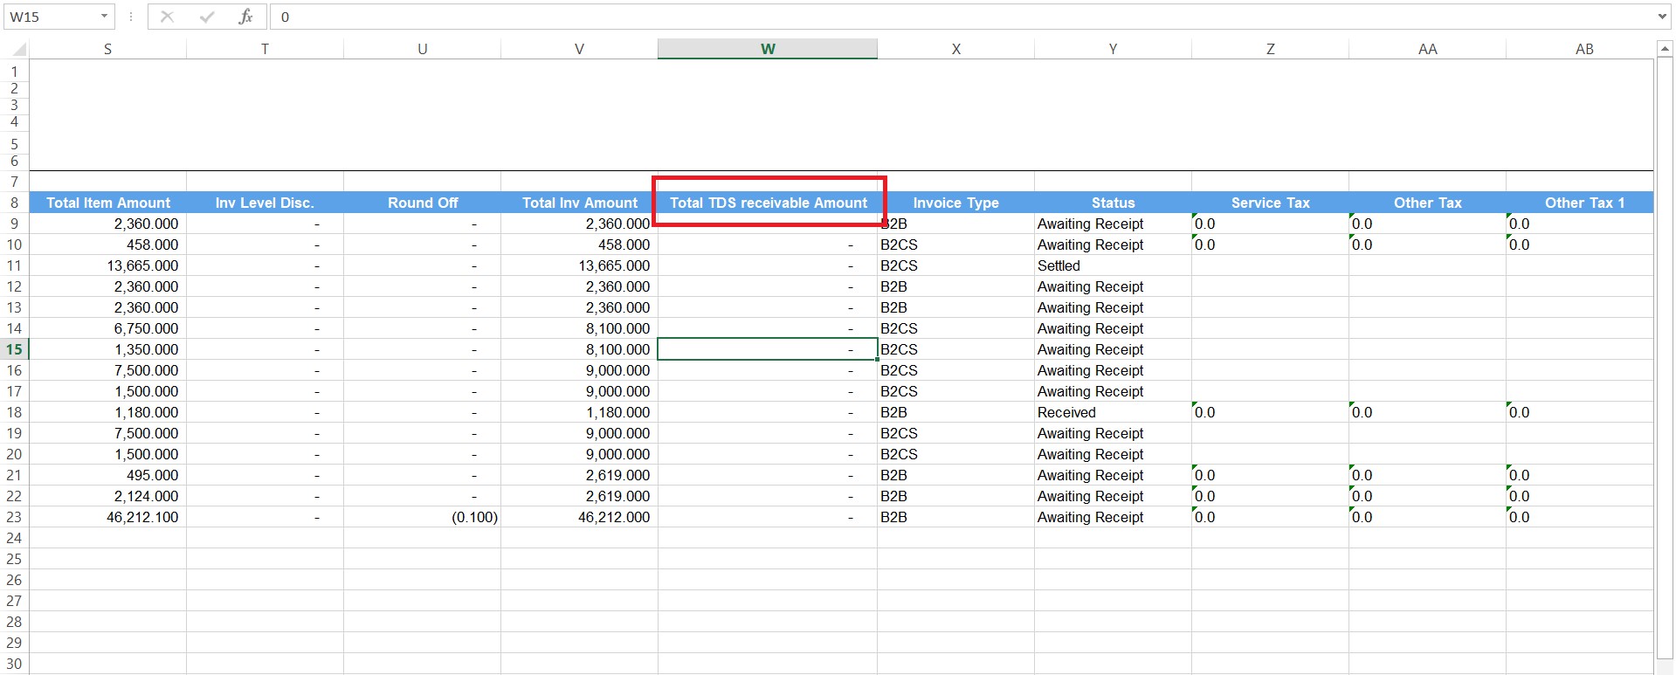
Task: Select column T header
Action: click(x=265, y=49)
